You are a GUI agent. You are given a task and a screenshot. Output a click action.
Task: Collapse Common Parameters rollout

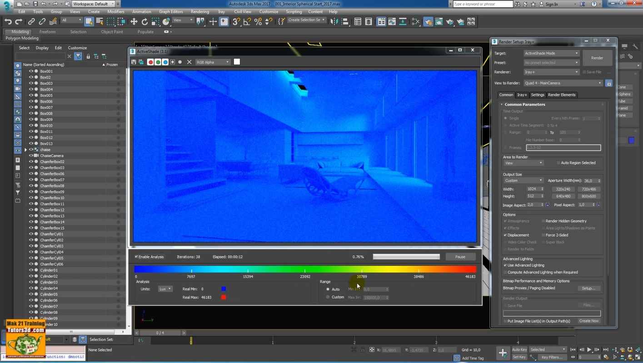[525, 104]
